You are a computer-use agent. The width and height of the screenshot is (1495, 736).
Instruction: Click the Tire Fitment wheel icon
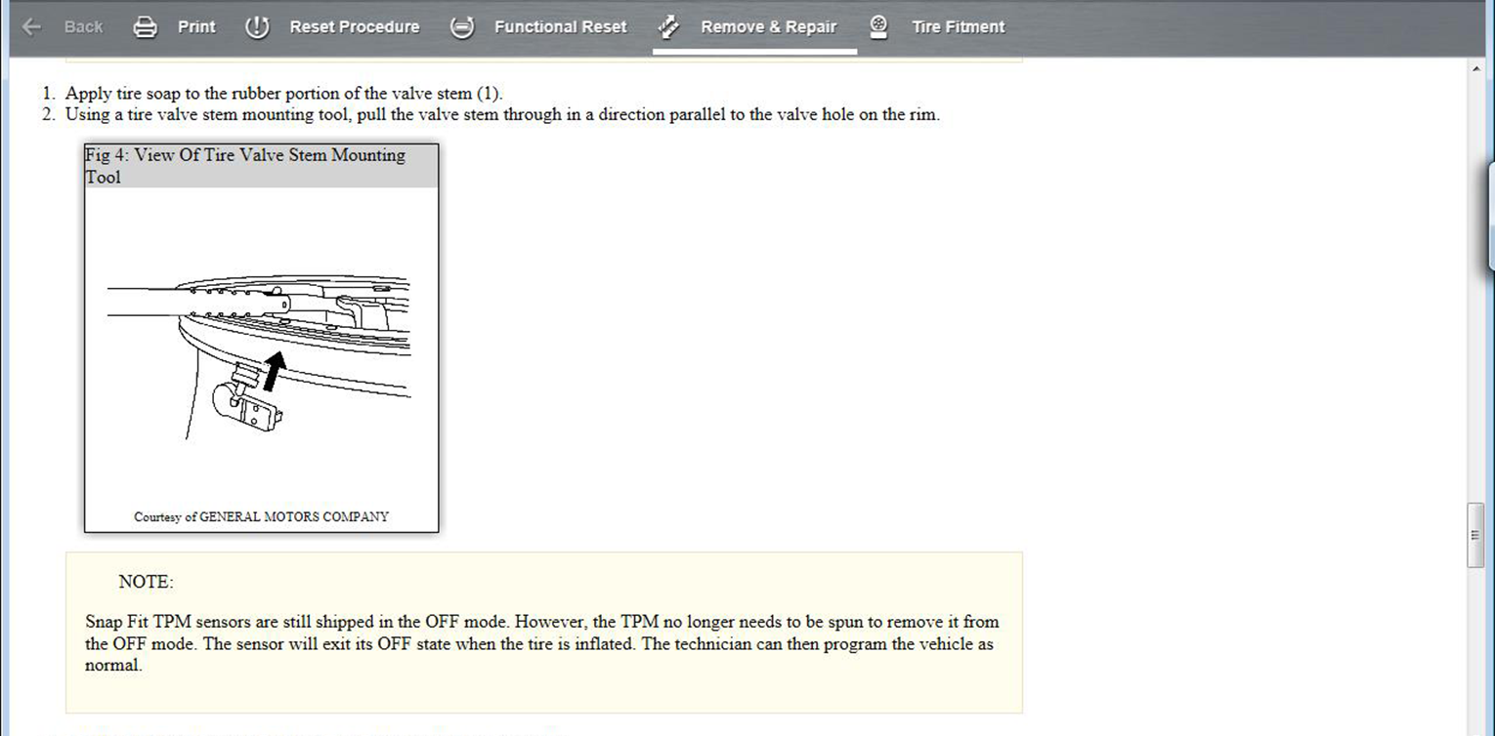tap(878, 27)
